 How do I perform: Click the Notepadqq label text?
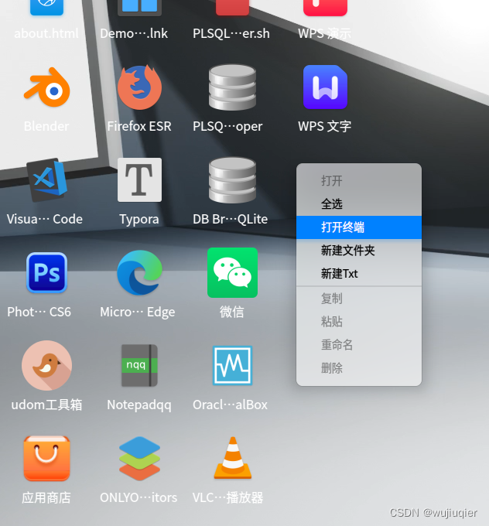139,405
